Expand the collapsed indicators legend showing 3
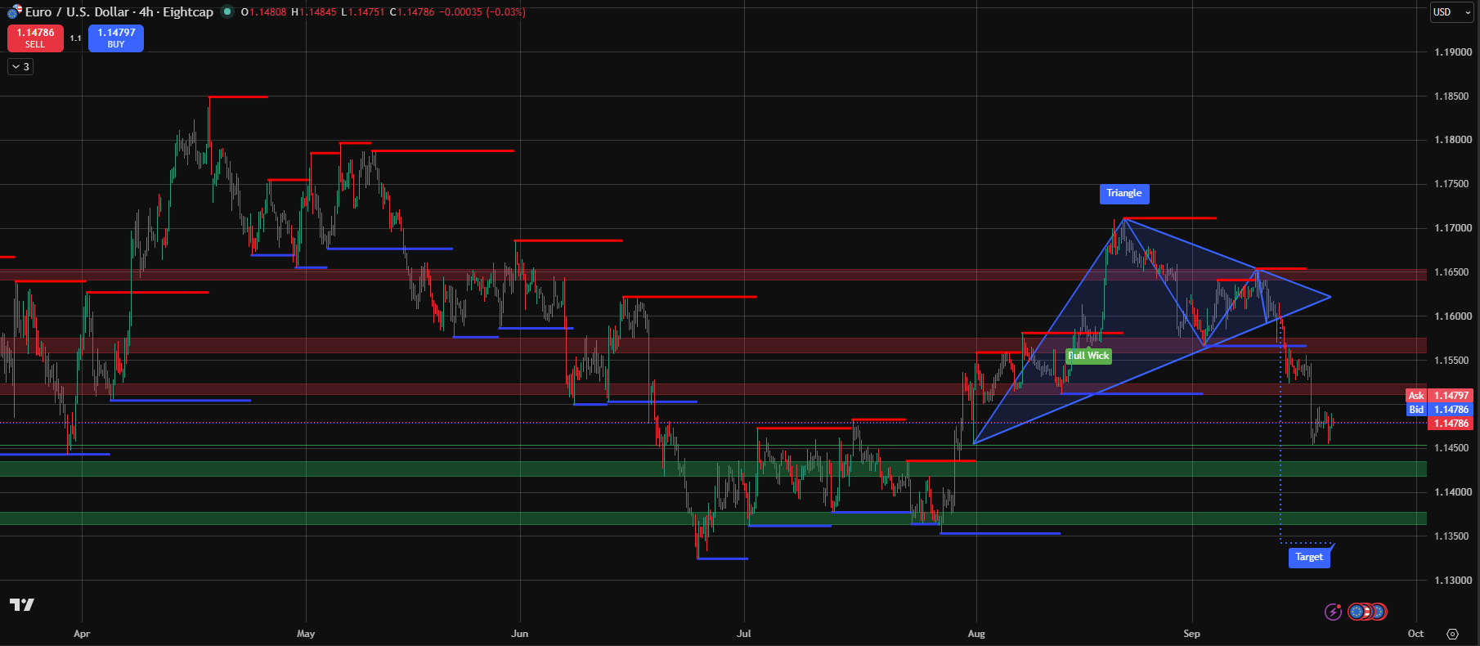 [20, 67]
